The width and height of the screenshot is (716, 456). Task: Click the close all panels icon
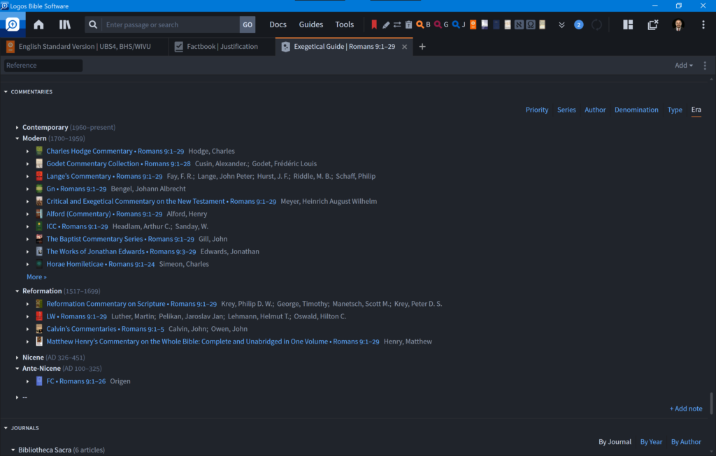[653, 24]
